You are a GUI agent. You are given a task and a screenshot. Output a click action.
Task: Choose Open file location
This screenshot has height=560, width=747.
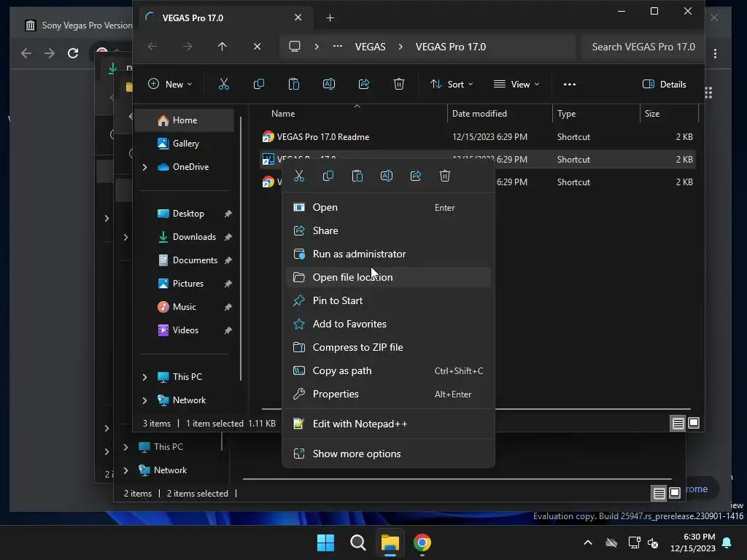(x=388, y=277)
